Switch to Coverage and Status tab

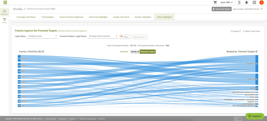tap(26, 17)
